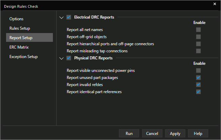
Task: Disable Report unused part packages
Action: [198, 78]
